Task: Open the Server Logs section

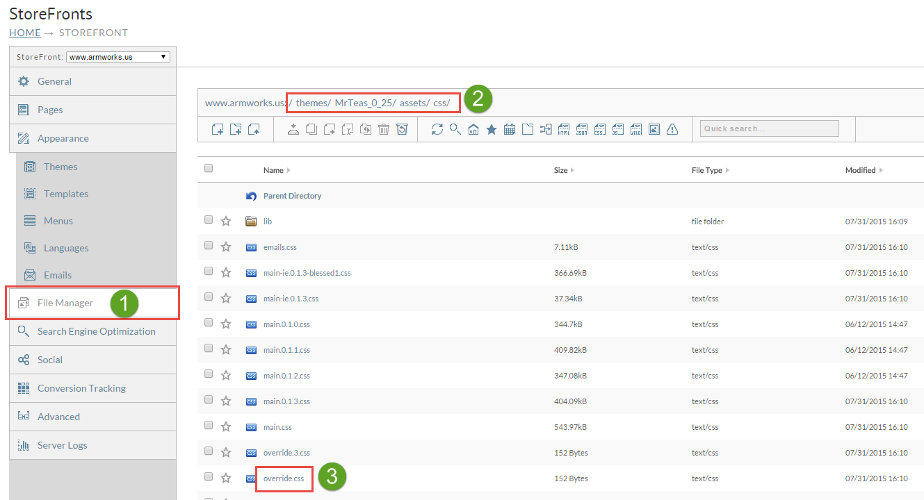Action: [92, 445]
